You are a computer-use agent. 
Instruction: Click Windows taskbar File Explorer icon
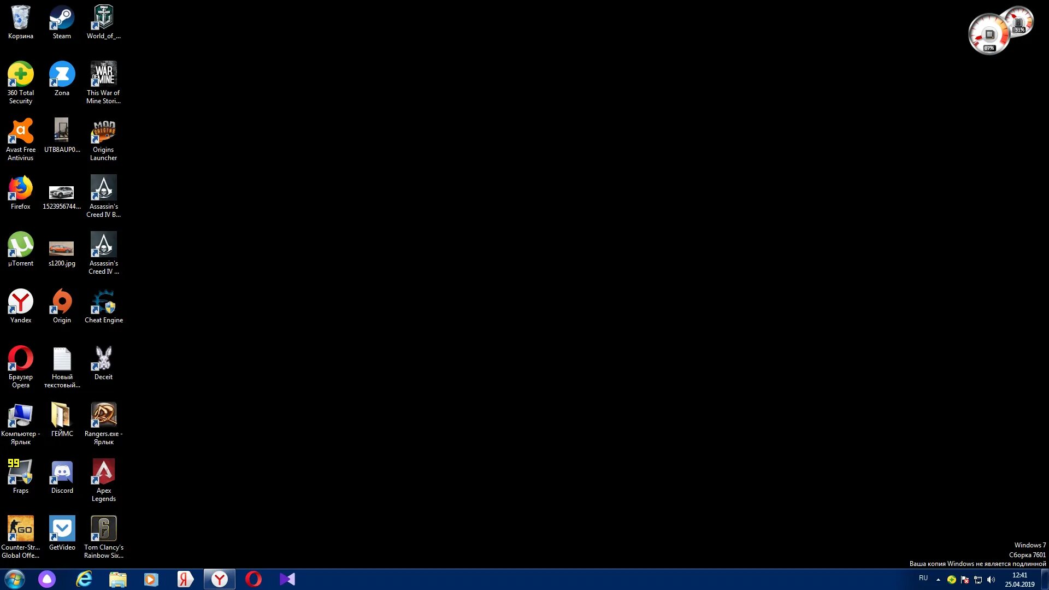tap(117, 579)
